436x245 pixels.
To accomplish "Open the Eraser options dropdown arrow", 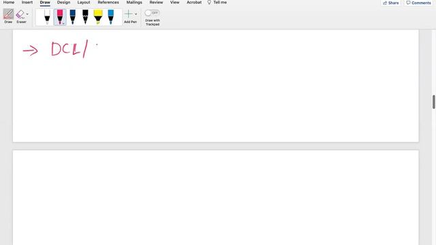I will 27,14.
